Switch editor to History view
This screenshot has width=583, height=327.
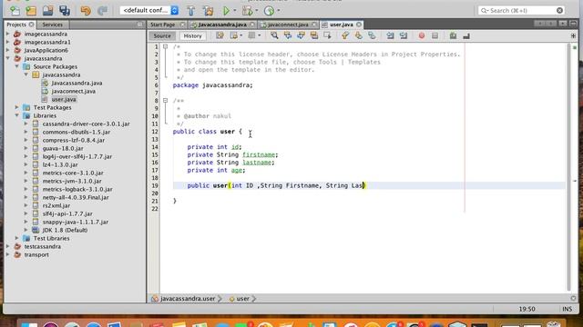click(192, 36)
